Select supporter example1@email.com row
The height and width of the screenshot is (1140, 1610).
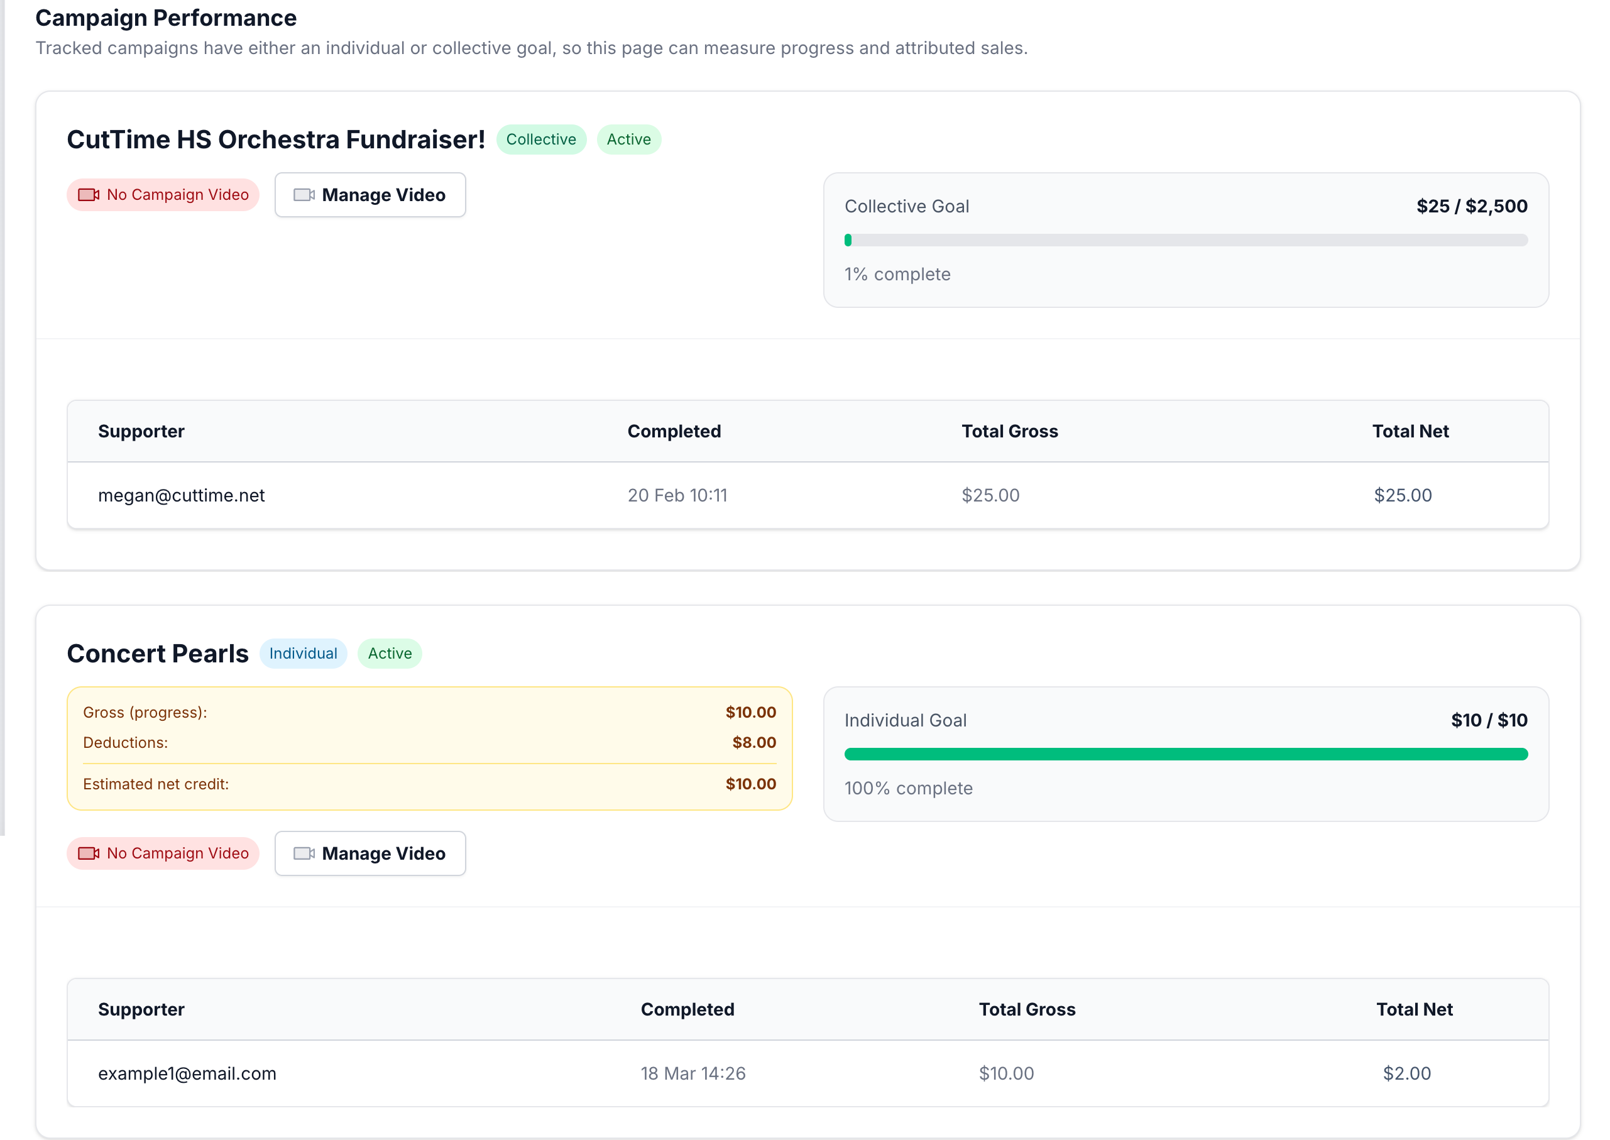pyautogui.click(x=187, y=1073)
